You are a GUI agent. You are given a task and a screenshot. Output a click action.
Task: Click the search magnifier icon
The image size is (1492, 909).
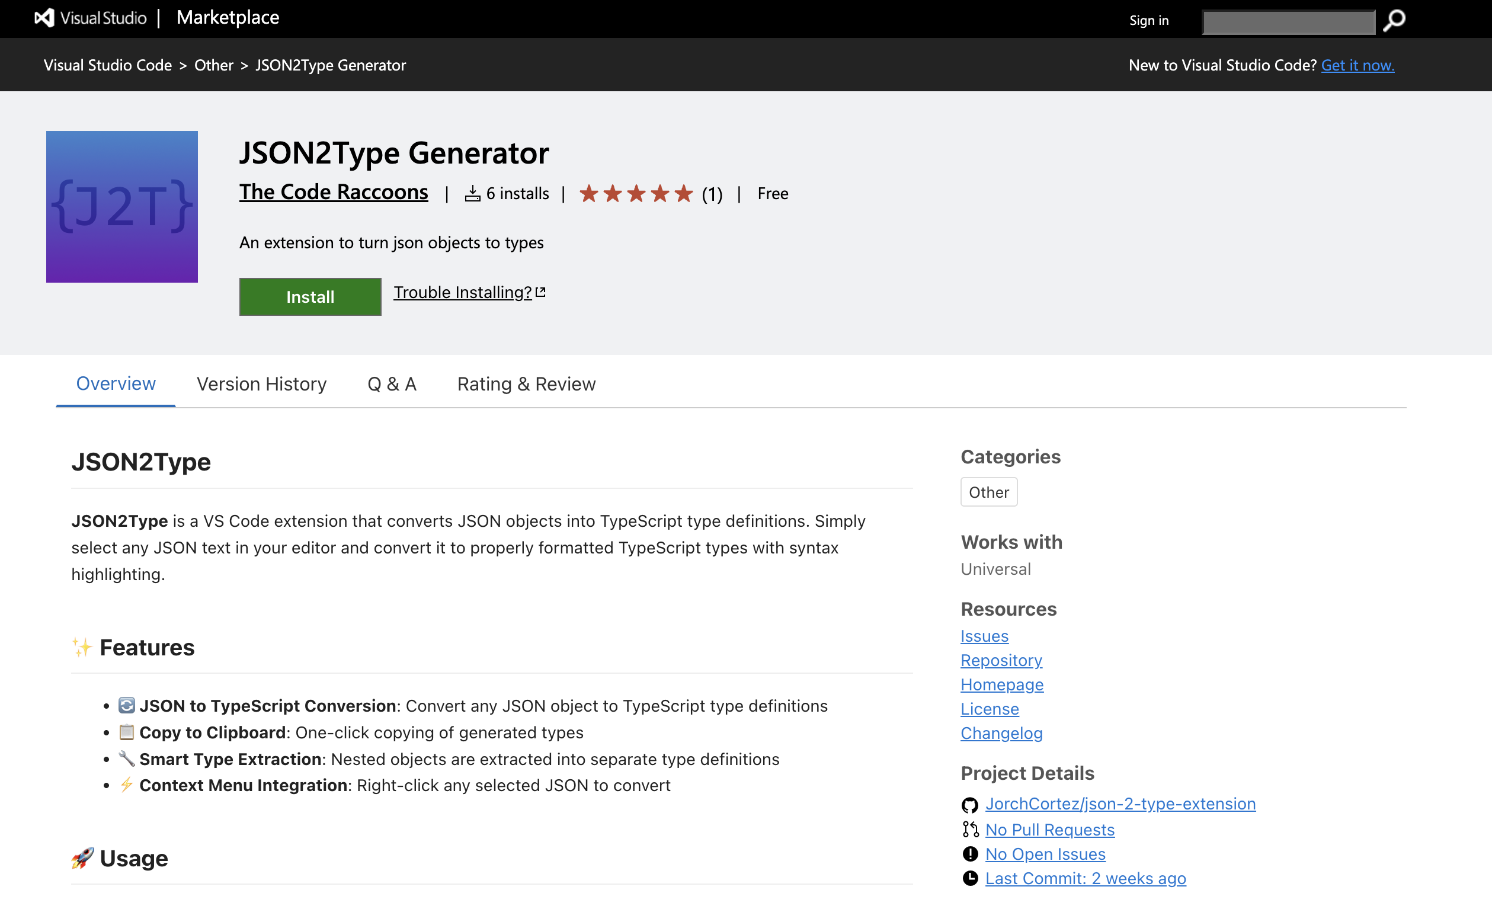(x=1394, y=21)
